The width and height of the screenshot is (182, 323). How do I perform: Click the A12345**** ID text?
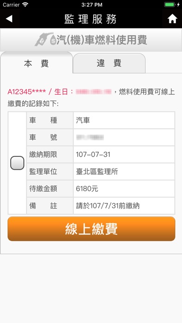tap(26, 92)
